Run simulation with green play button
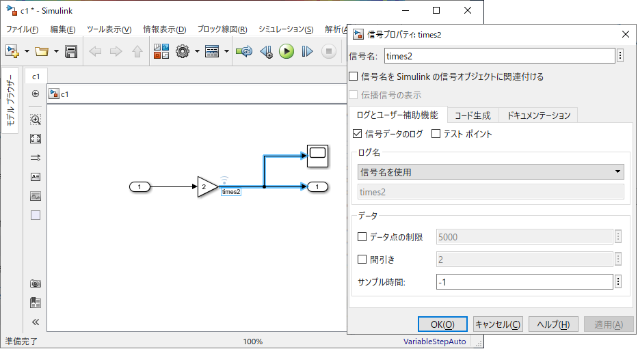 (x=287, y=51)
